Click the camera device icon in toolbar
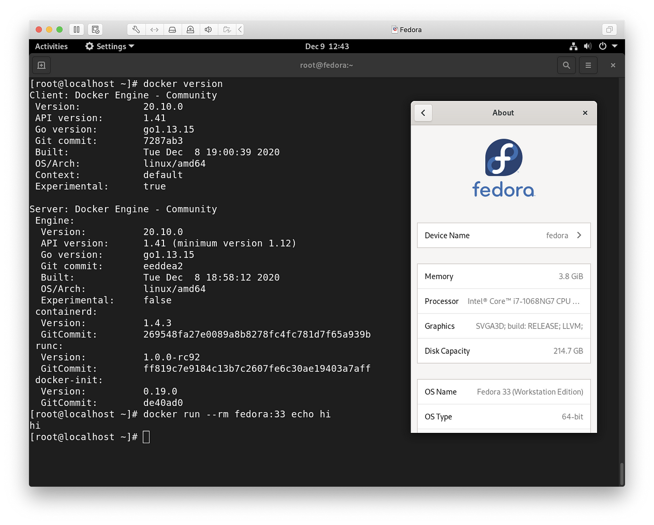 [191, 29]
